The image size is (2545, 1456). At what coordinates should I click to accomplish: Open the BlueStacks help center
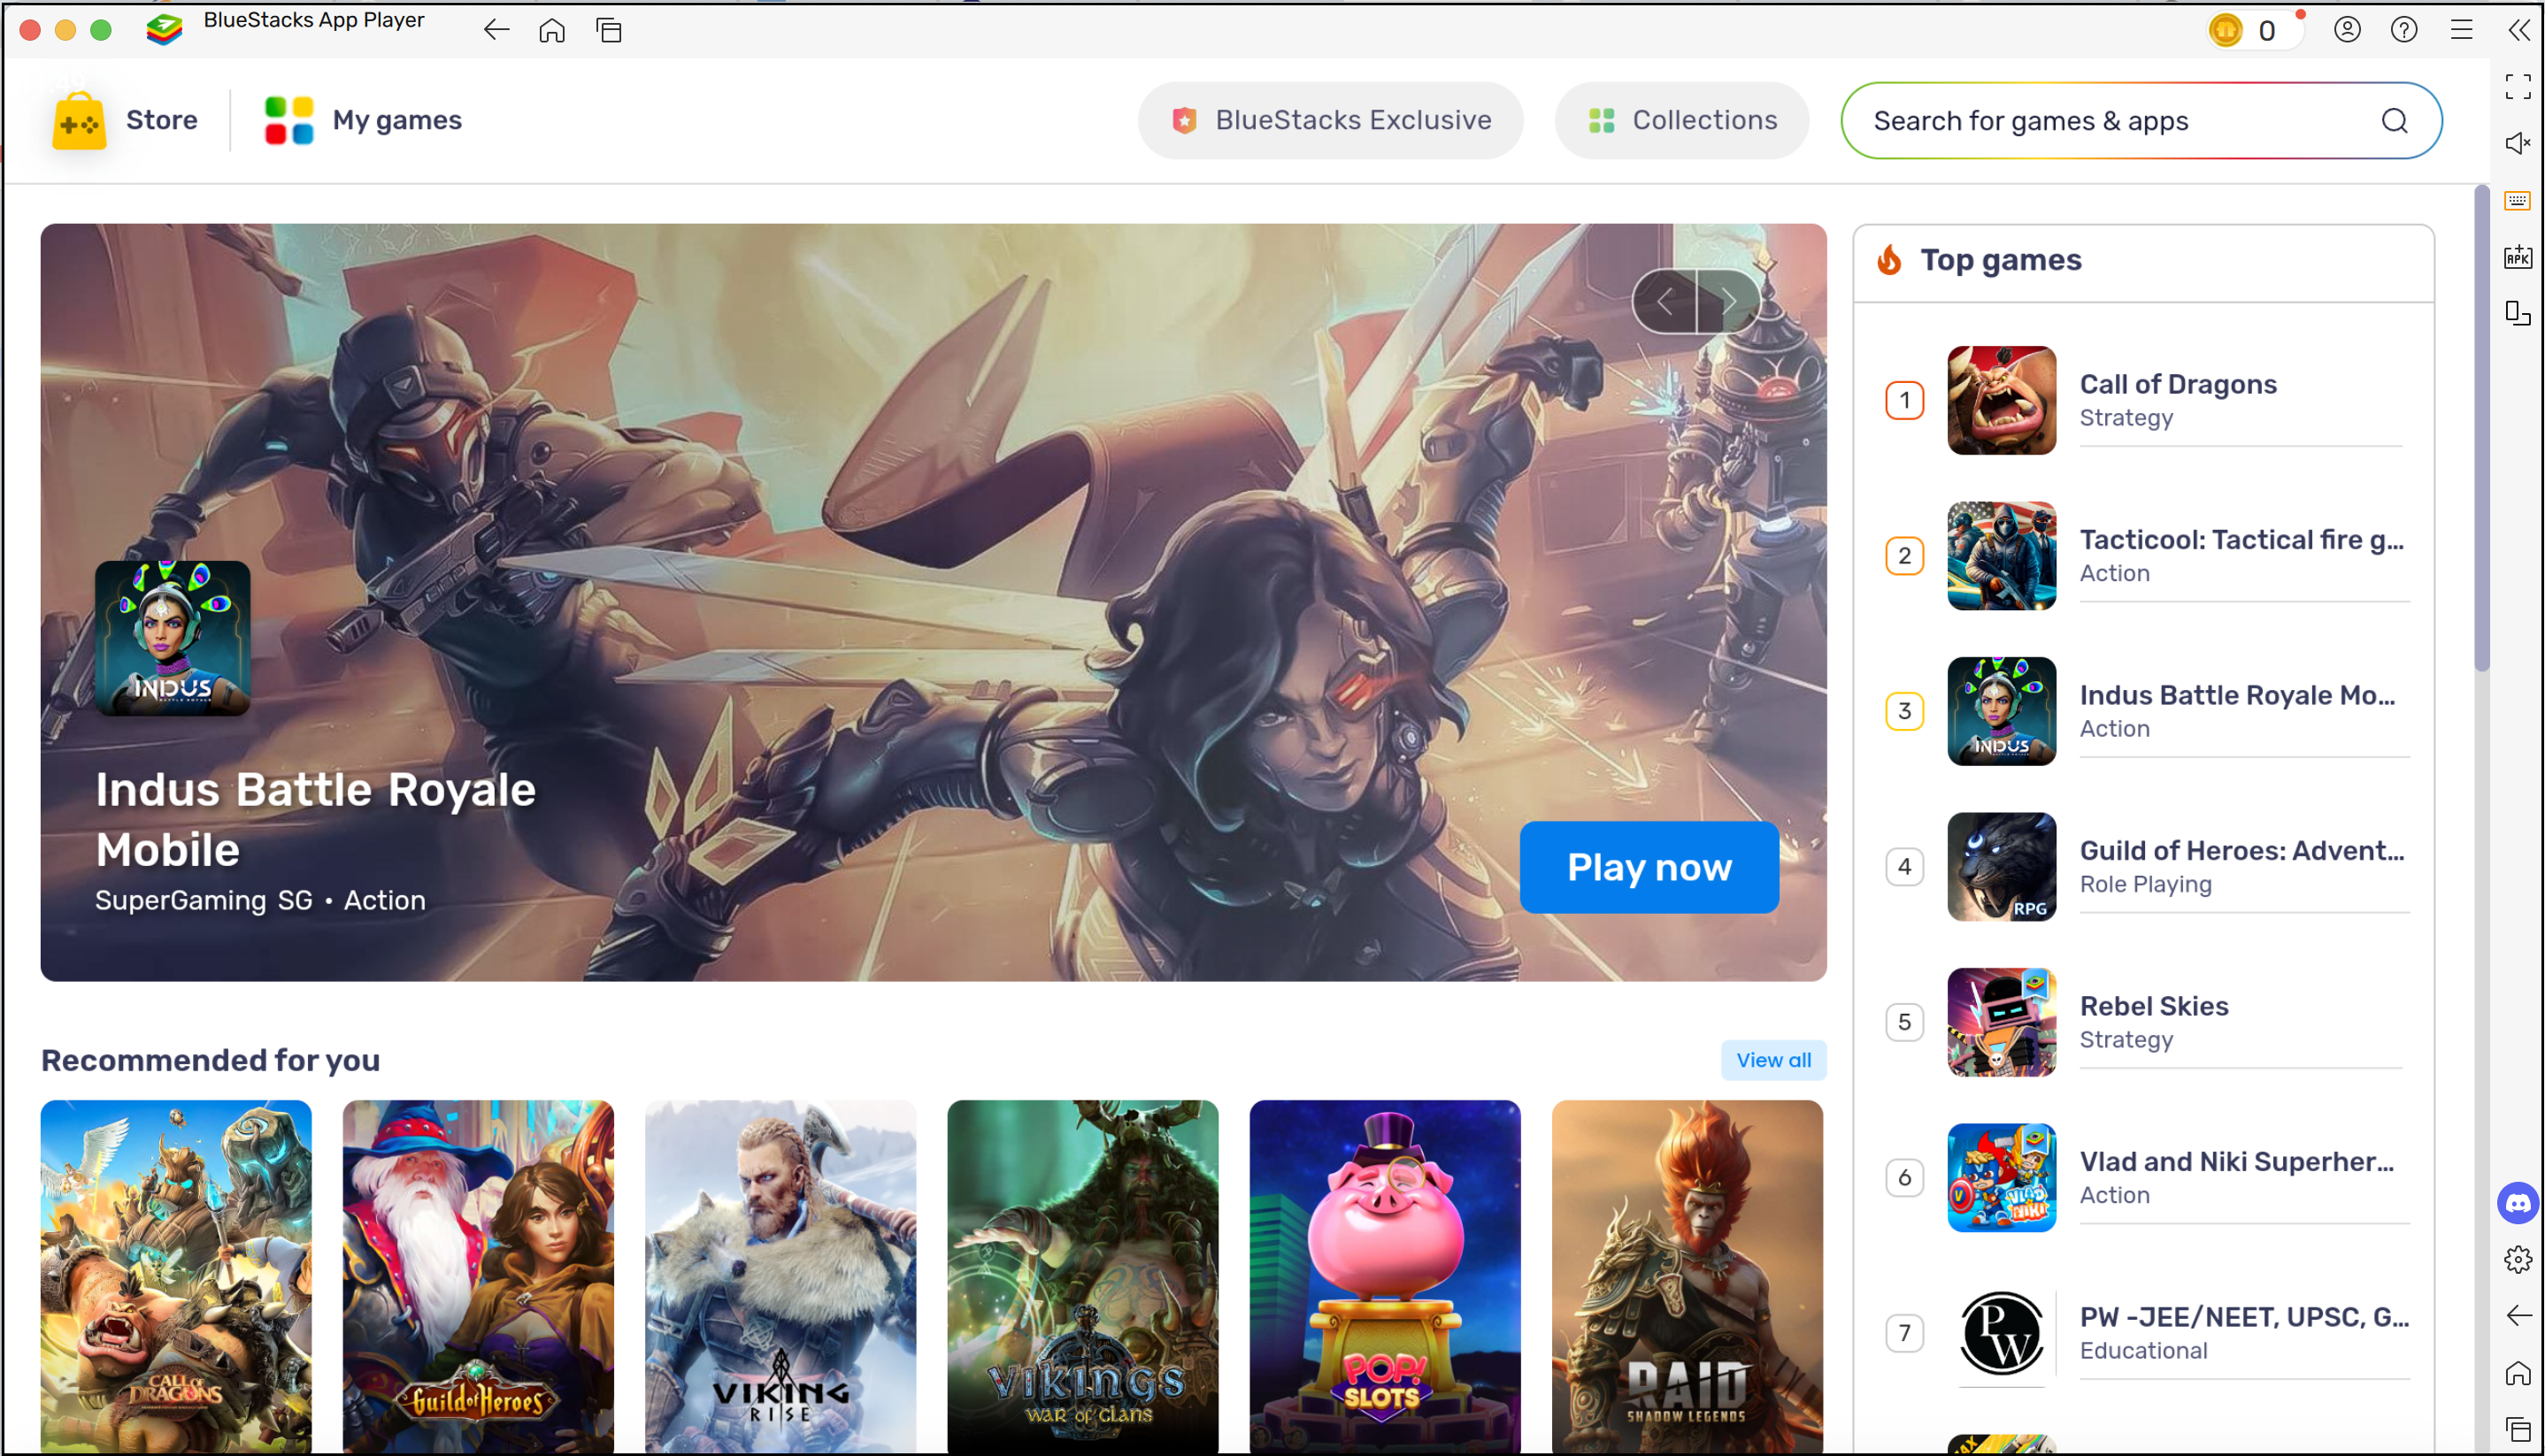coord(2403,30)
